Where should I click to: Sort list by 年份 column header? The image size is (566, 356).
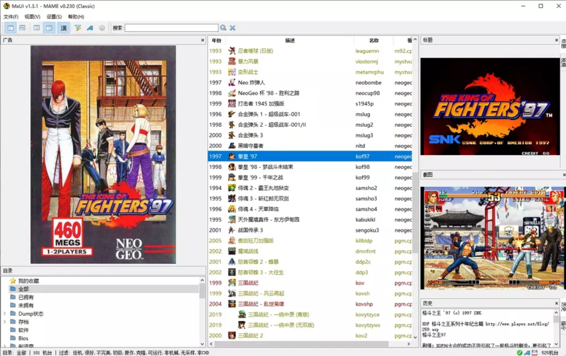[x=216, y=40]
